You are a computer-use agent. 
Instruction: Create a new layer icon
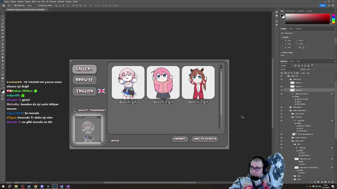pyautogui.click(x=329, y=182)
